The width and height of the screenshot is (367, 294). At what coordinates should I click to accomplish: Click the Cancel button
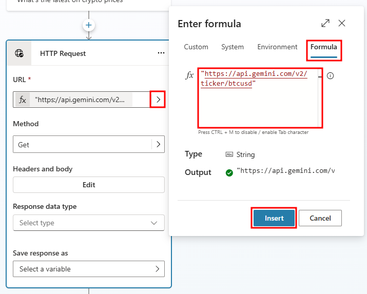pos(320,218)
